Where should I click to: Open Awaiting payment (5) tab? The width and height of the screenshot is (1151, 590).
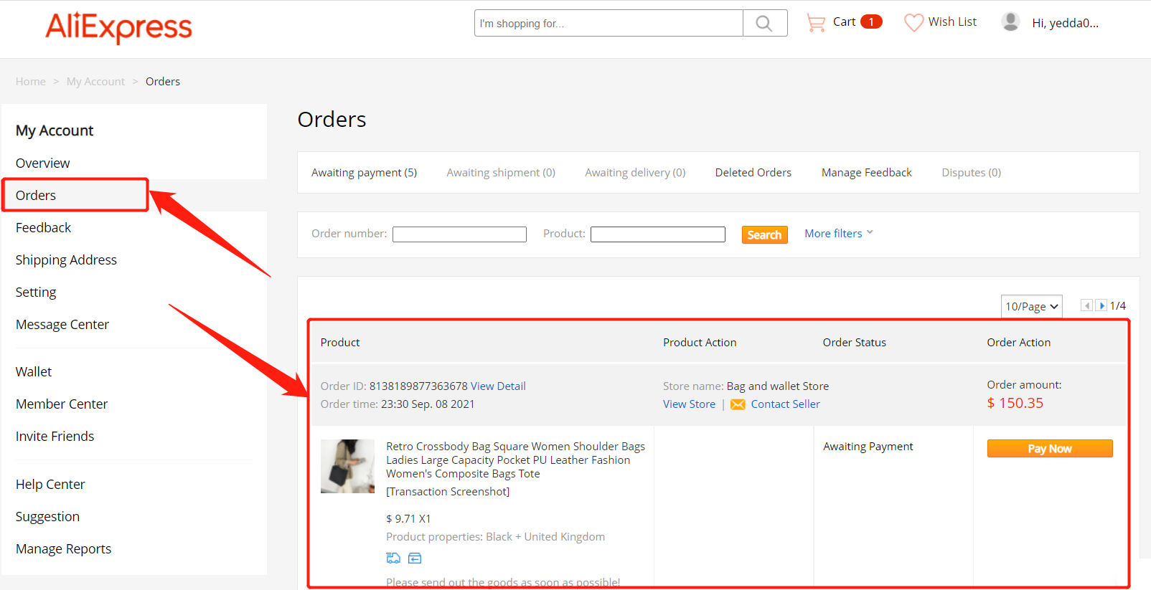coord(364,173)
